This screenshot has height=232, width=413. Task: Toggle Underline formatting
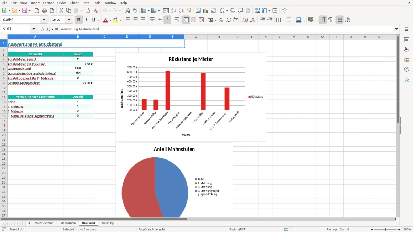pyautogui.click(x=94, y=20)
